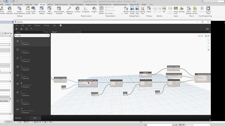Click zoom to fit canvas icon
This screenshot has width=225, height=126.
[208, 41]
